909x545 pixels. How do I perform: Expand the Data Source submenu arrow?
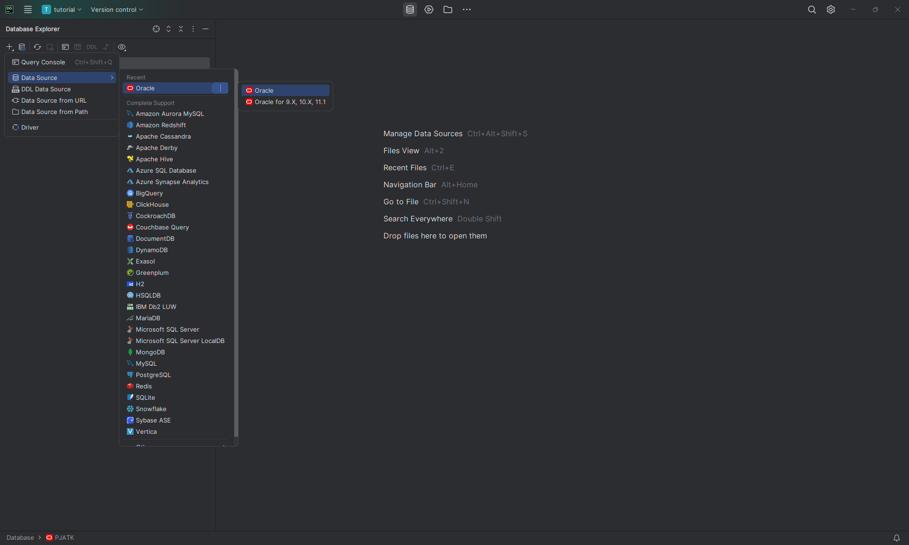pos(112,78)
